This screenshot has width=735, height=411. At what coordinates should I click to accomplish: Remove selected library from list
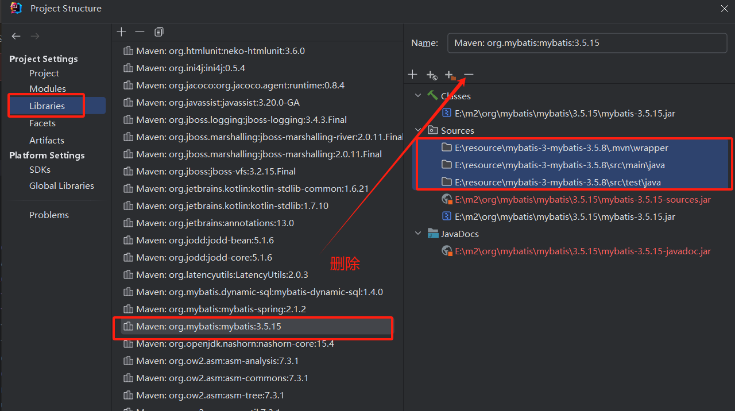[x=140, y=32]
